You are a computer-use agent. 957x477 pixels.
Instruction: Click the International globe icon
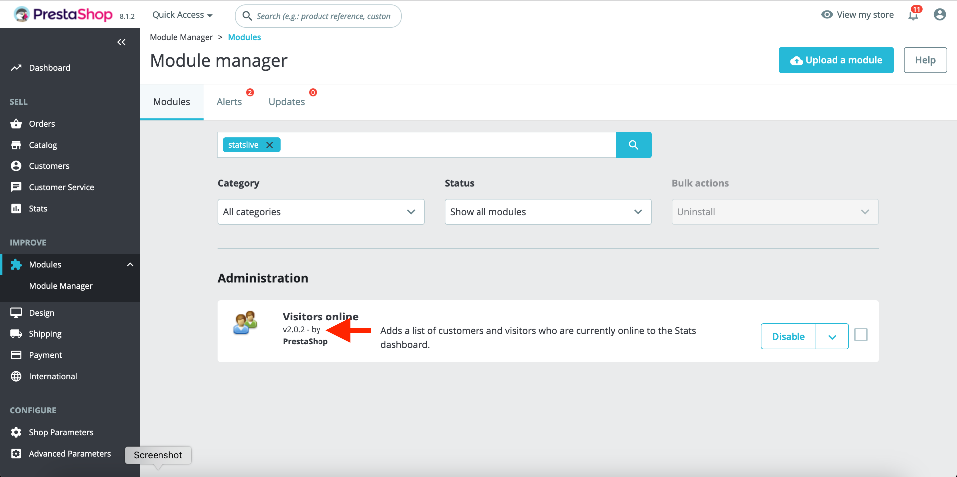16,376
